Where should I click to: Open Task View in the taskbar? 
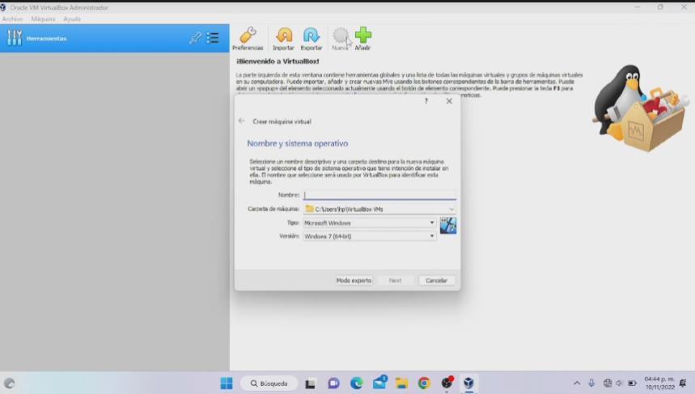point(310,383)
